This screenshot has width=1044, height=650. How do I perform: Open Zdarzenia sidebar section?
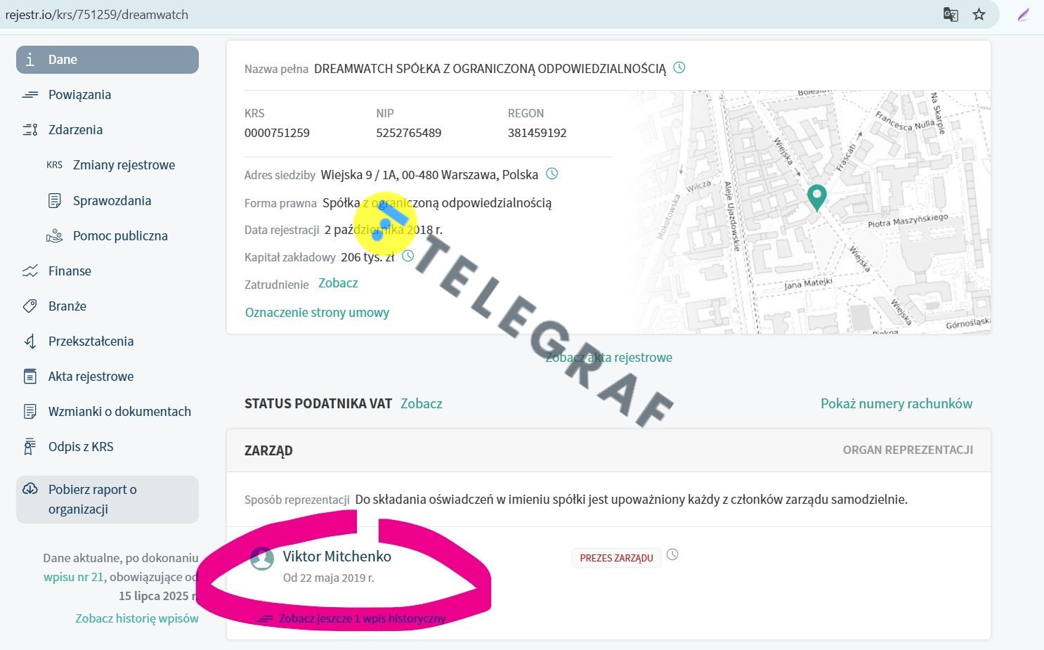tap(75, 130)
